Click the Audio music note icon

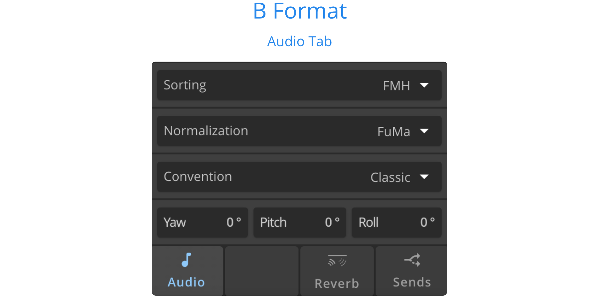(187, 260)
